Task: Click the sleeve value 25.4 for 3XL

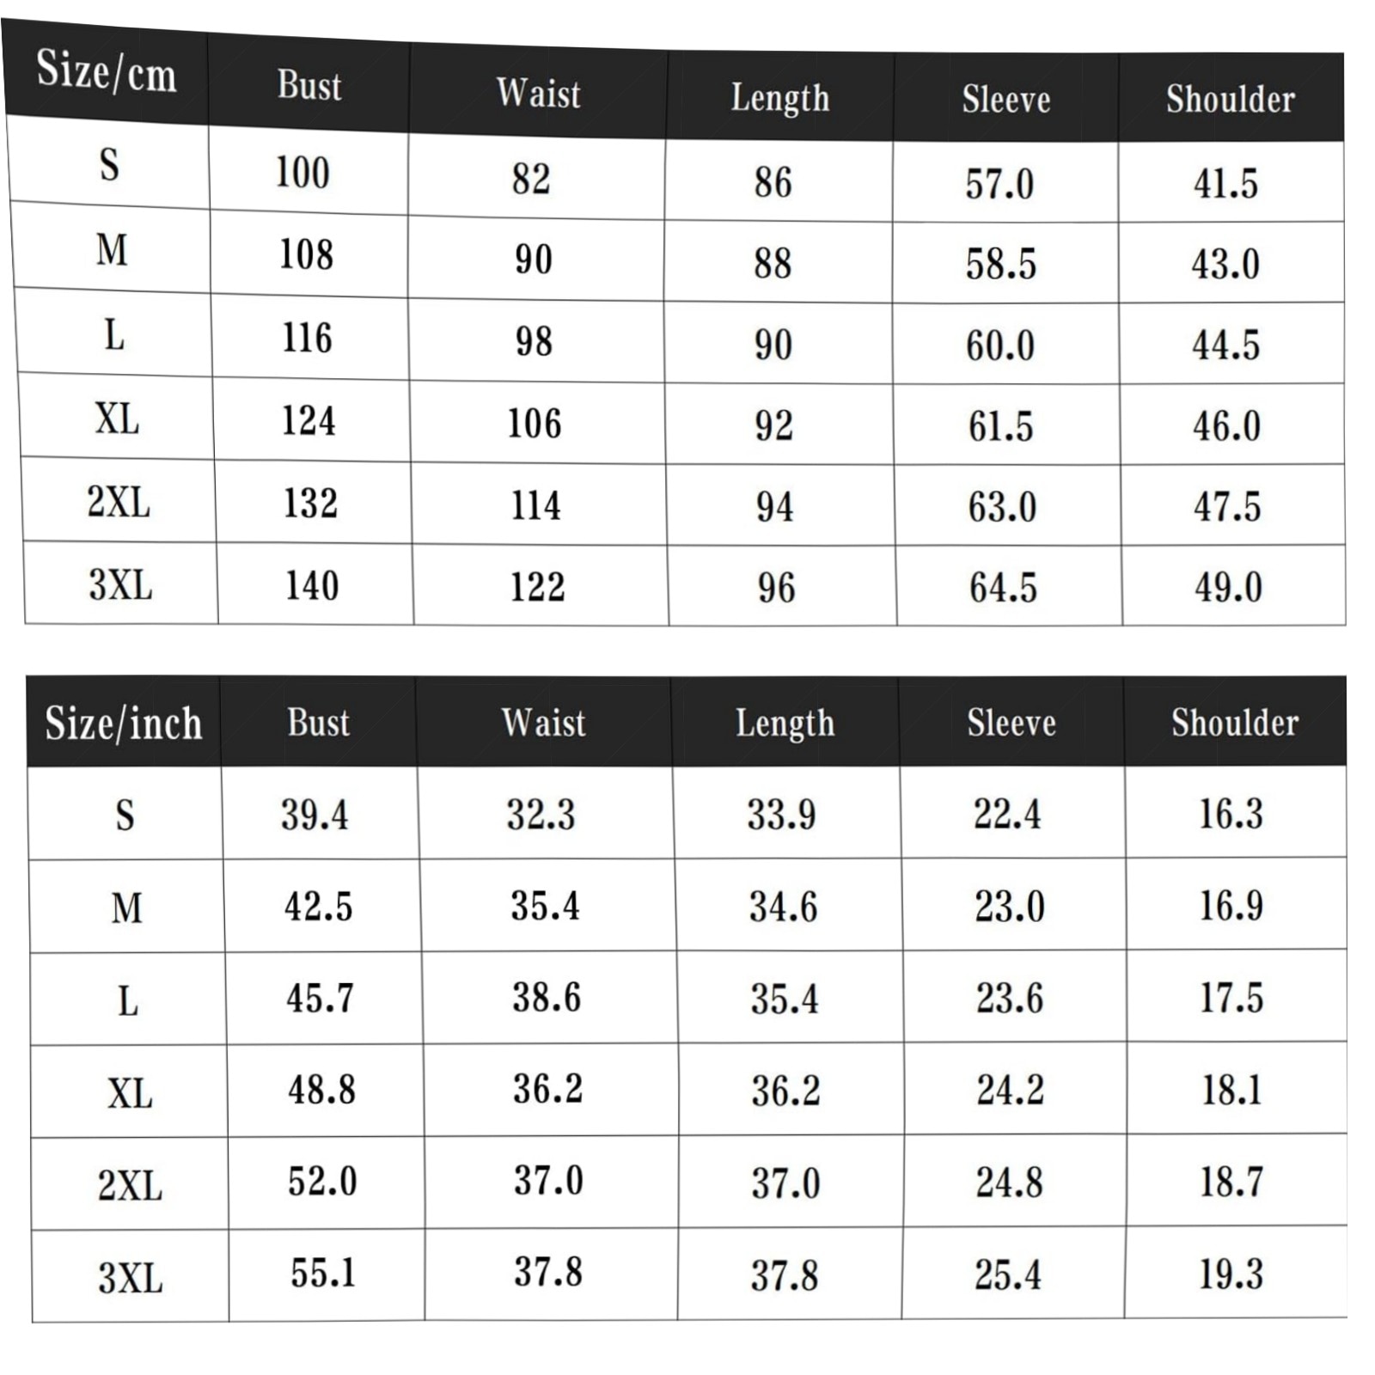Action: 1008,1274
